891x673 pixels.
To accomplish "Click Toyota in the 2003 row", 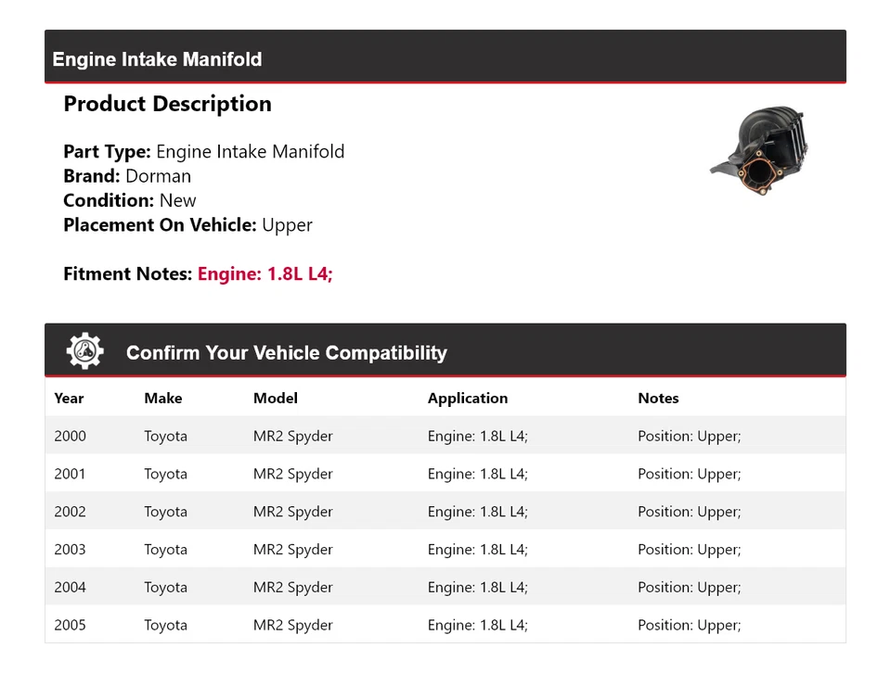I will pos(165,550).
